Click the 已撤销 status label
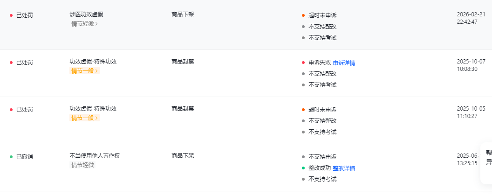492x196 pixels. 25,156
